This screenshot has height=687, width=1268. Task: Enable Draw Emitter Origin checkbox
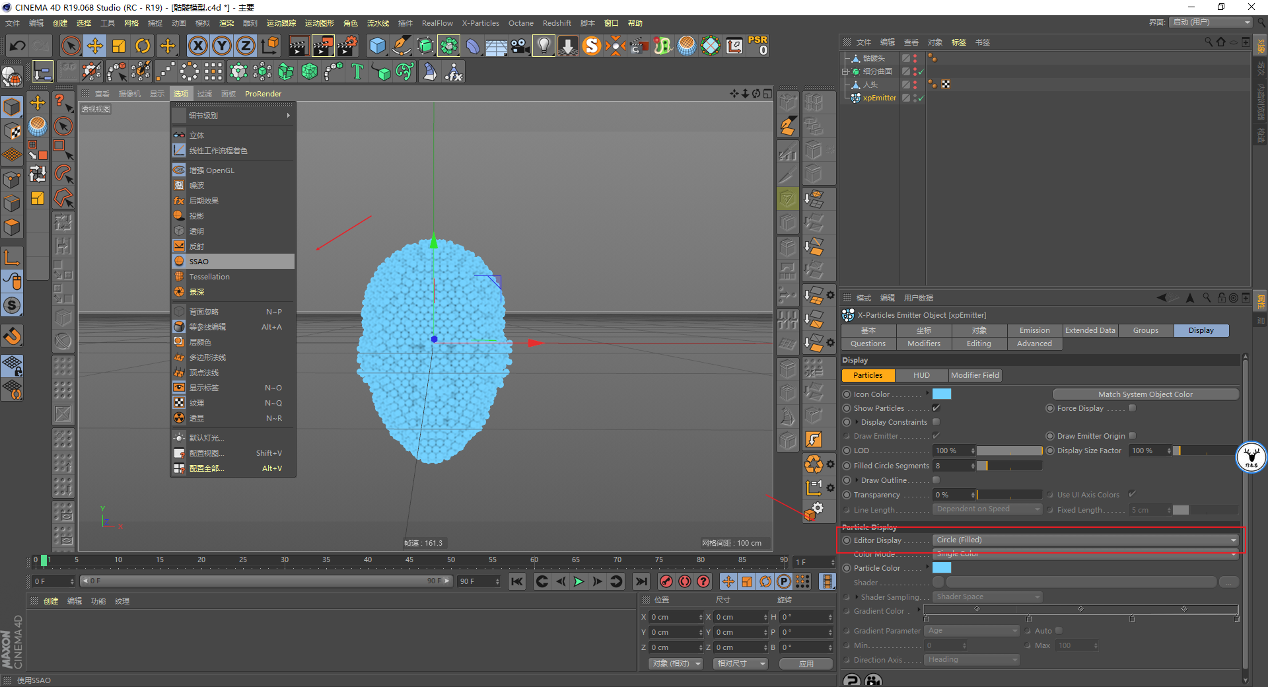1132,436
